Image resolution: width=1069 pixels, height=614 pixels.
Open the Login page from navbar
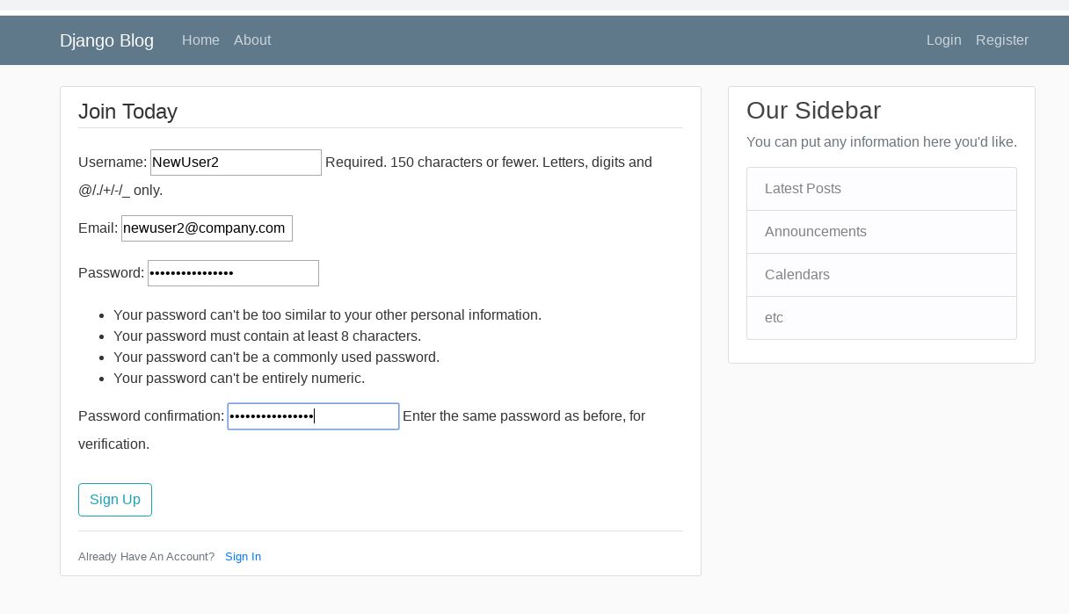point(943,40)
